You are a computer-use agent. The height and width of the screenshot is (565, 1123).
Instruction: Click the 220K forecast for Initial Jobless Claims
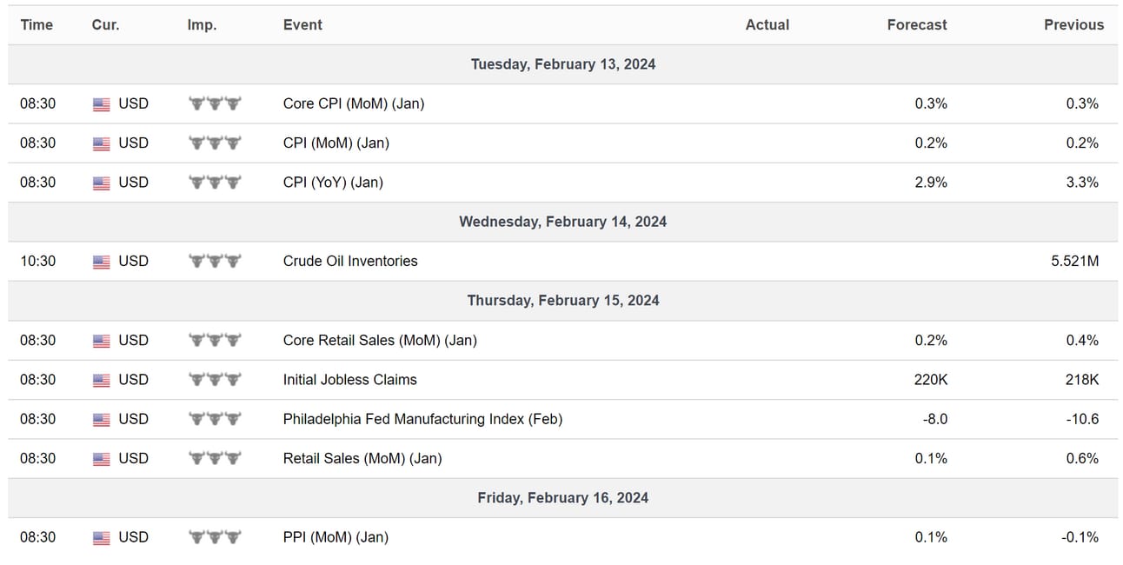point(932,380)
